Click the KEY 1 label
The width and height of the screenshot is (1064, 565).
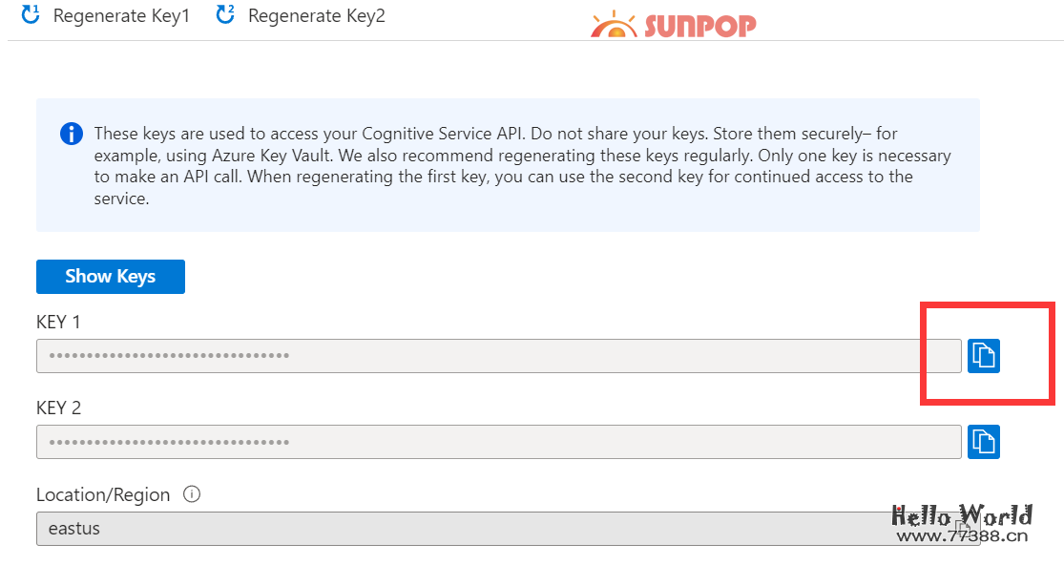click(59, 322)
